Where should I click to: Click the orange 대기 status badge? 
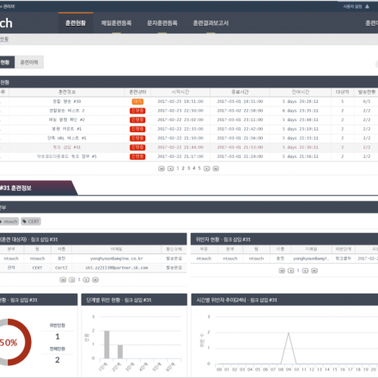click(137, 101)
